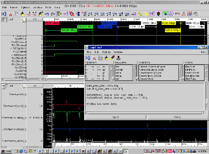Open the Options menu in Script Tool window

[106, 52]
